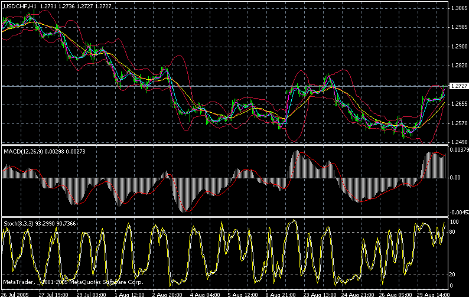Click the 29 Jul 03:00 time label

coord(91,294)
